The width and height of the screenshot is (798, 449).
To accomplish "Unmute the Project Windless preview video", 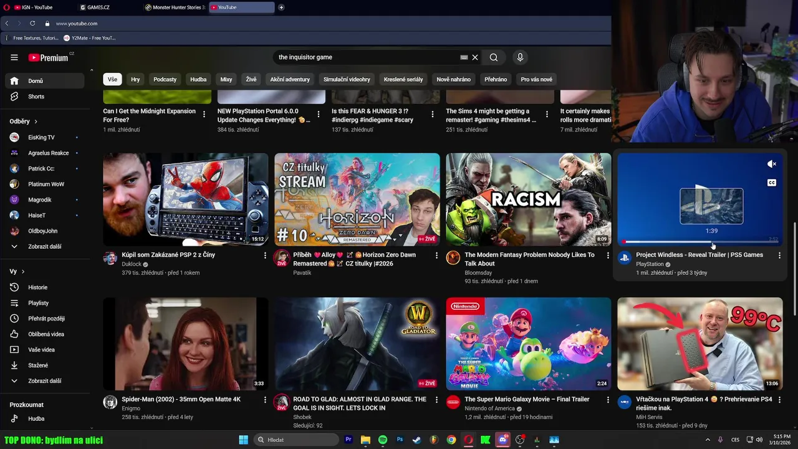I will point(772,164).
